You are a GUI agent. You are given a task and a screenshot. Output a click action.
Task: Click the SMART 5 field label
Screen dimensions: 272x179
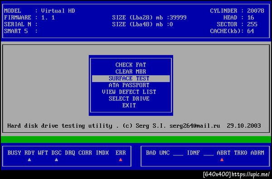[16, 31]
